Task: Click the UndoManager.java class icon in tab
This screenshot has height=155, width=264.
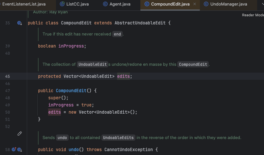Action: (x=206, y=4)
